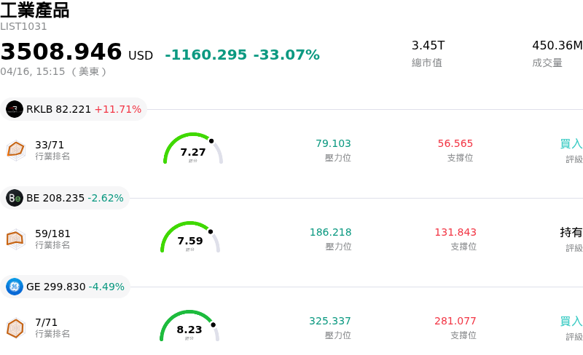Open BE industry rank radar icon
583x355 pixels.
16,239
